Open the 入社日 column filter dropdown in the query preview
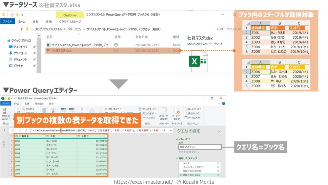The height and width of the screenshot is (185, 328). (106, 136)
